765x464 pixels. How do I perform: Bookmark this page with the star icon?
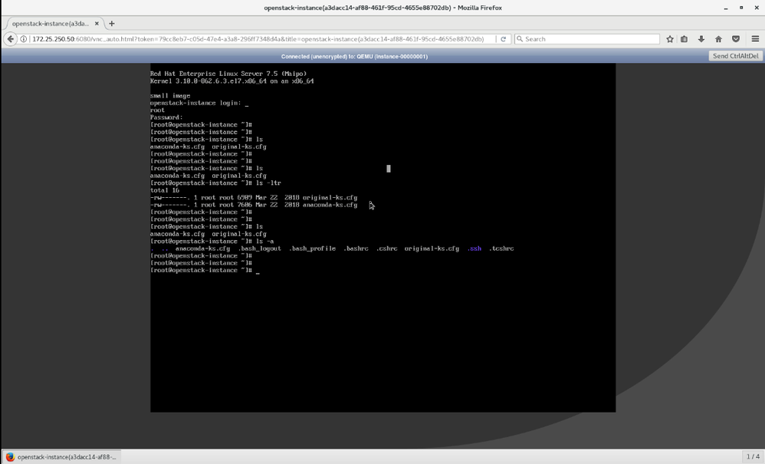670,39
